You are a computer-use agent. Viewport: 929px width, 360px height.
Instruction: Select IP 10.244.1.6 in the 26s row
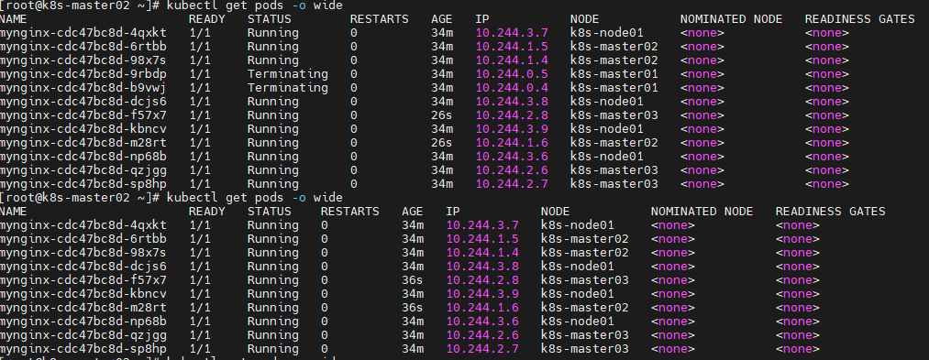point(512,143)
